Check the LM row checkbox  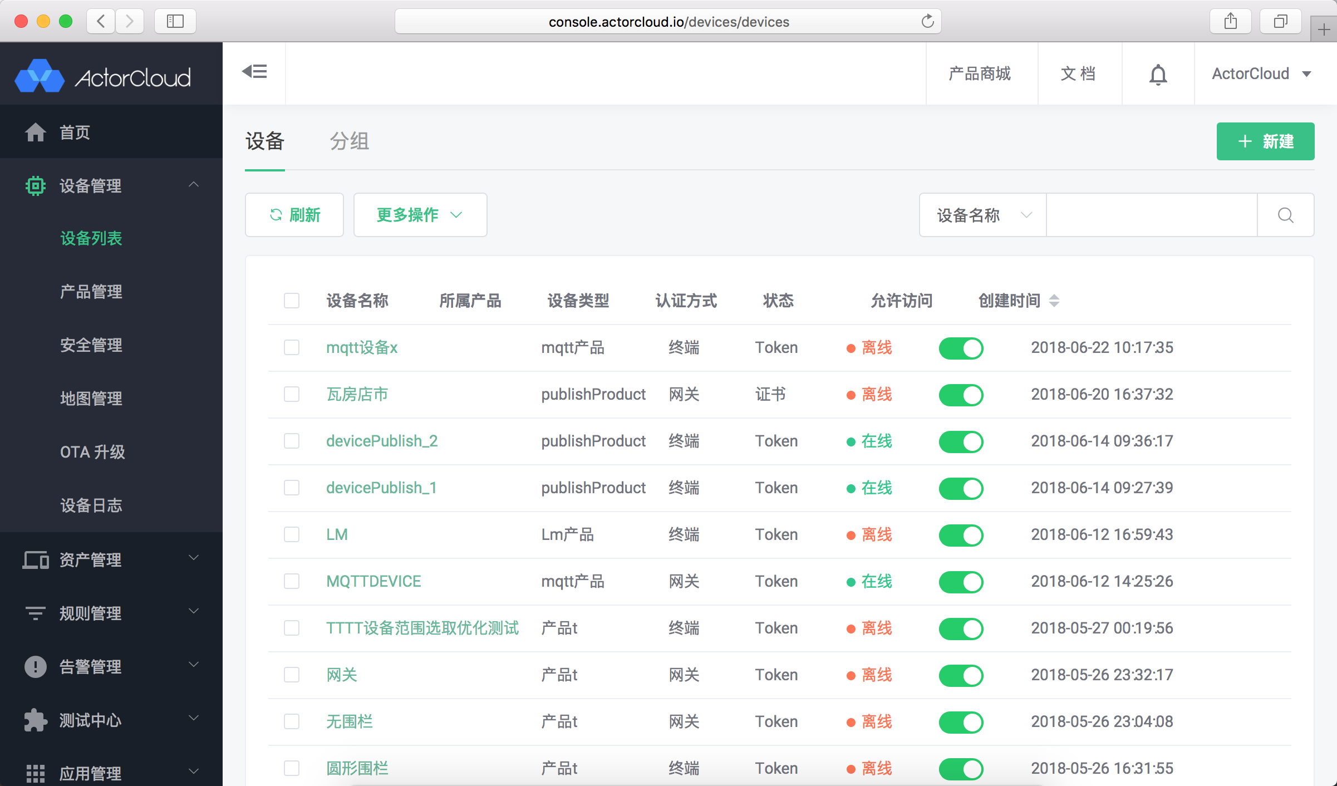pos(292,534)
